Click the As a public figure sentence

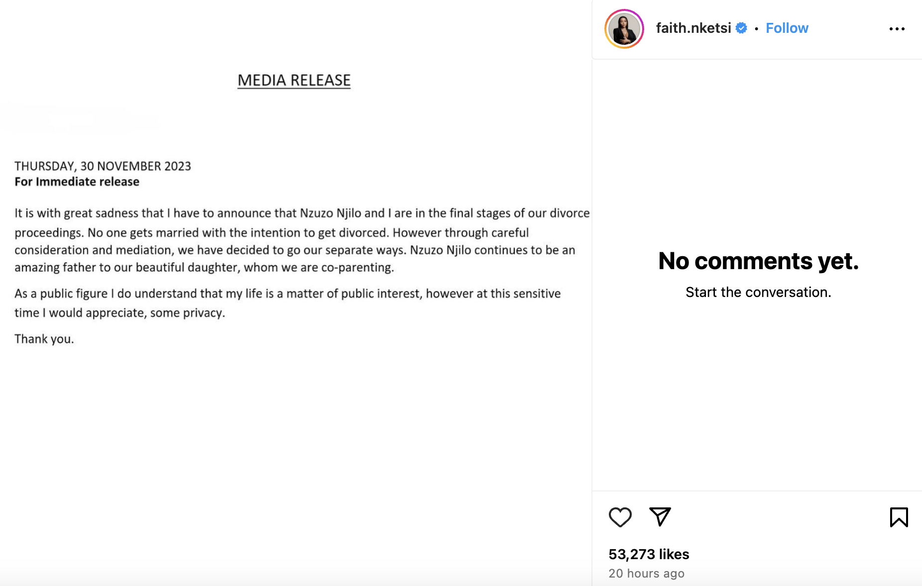[x=287, y=303]
